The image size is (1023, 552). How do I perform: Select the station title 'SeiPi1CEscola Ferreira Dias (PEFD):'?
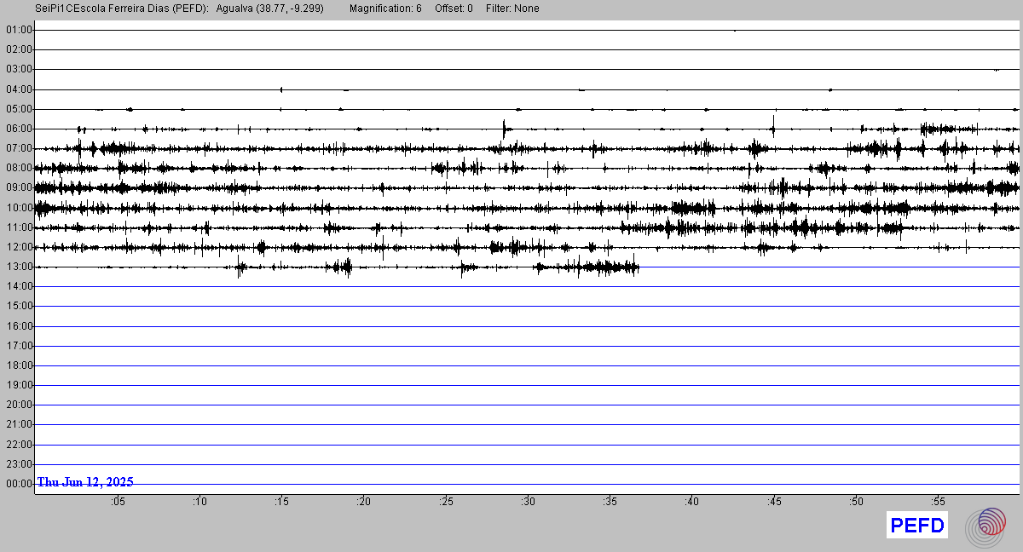pos(122,9)
